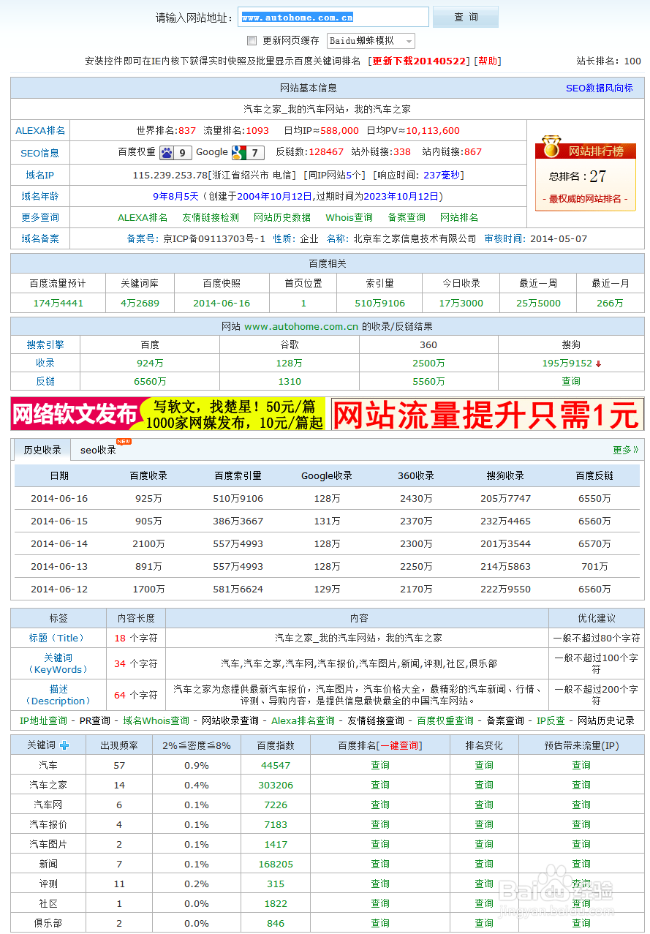The image size is (650, 934).
Task: Switch to the seo收录 tab
Action: (99, 451)
